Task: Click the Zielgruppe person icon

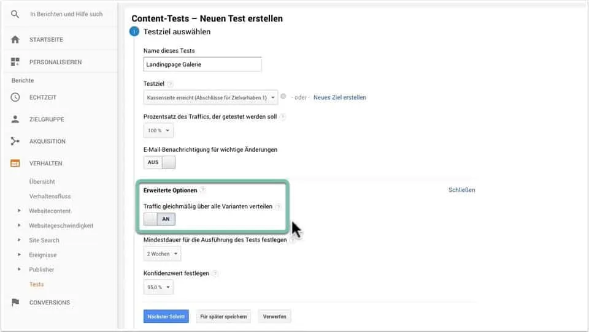Action: pyautogui.click(x=15, y=119)
